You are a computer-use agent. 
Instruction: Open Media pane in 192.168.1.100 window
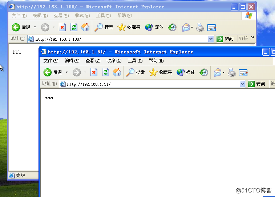154,27
